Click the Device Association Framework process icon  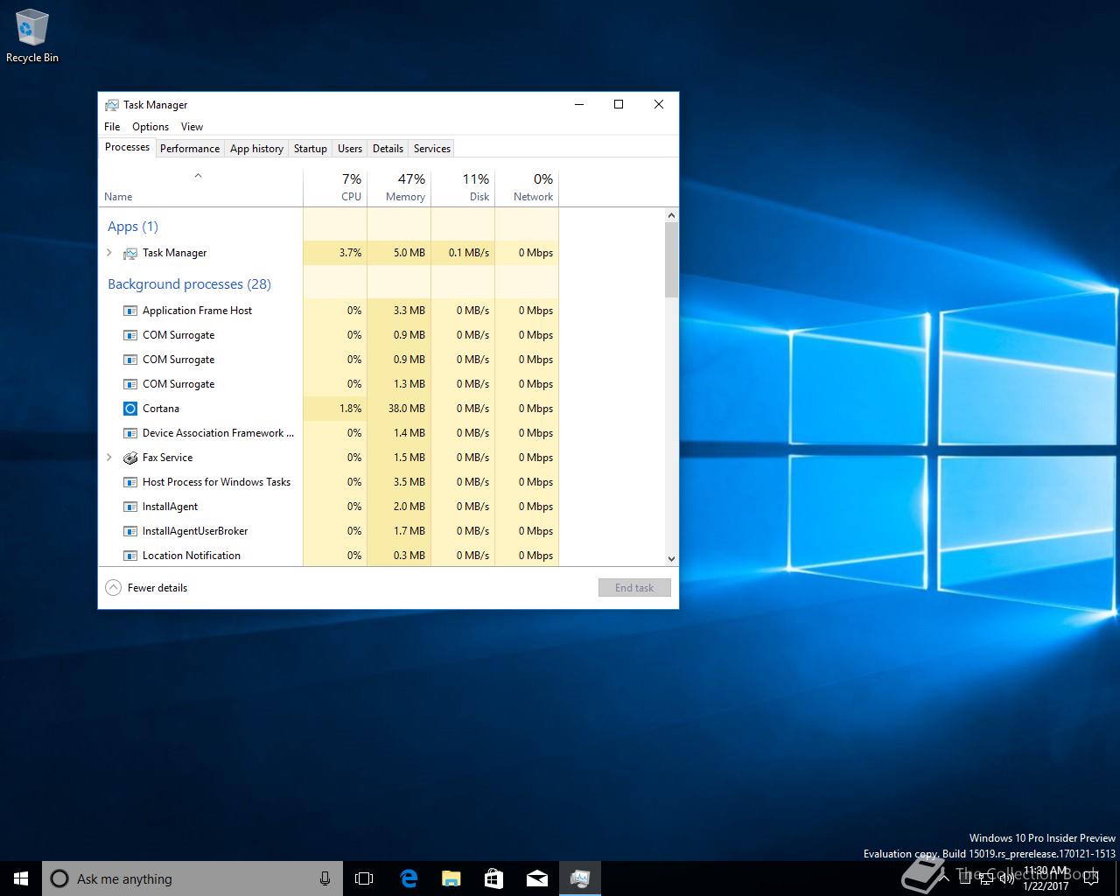(x=130, y=433)
